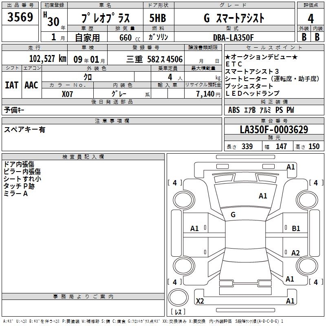
Task: Click the A2 mark on the car diagram
Action: [x=295, y=253]
